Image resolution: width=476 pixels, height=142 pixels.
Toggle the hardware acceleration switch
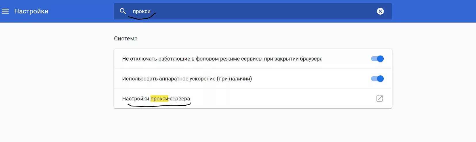tap(377, 79)
